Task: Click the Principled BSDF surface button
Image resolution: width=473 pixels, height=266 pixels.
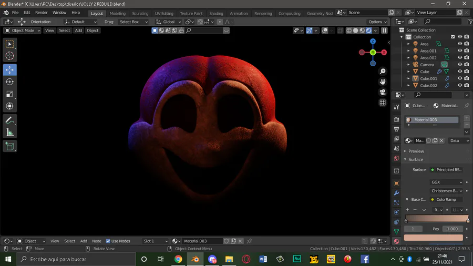Action: tap(446, 170)
